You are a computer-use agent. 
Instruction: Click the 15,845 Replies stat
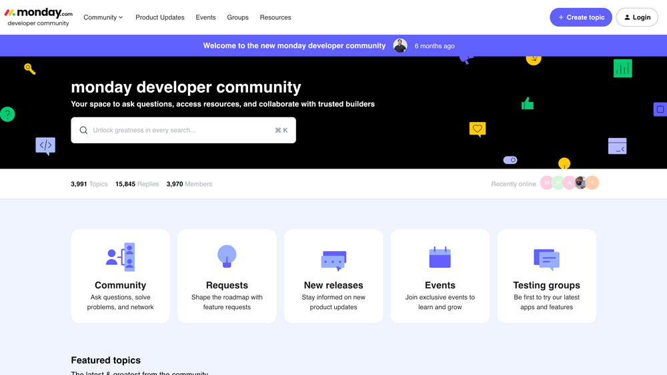click(x=137, y=184)
